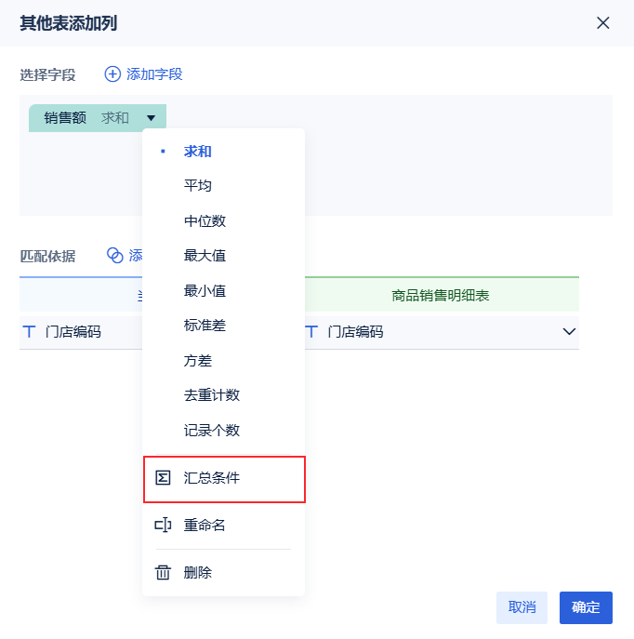Image resolution: width=634 pixels, height=639 pixels.
Task: Pick 最大值 in the menu
Action: pos(205,256)
